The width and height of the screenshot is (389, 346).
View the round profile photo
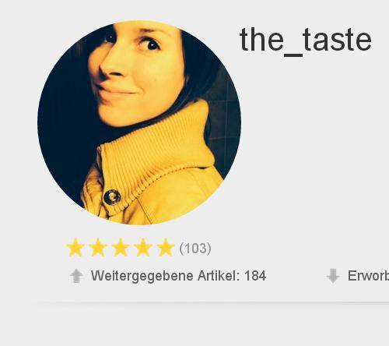[139, 122]
